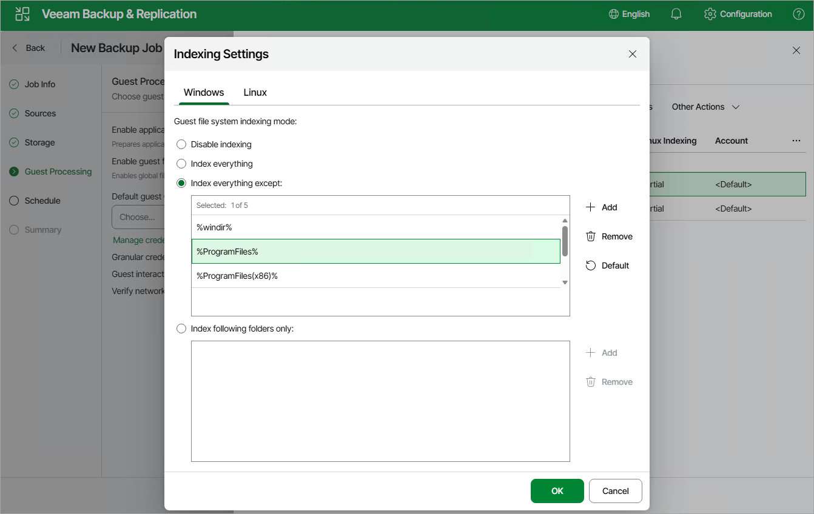The image size is (814, 514).
Task: Reset exclusions with Default icon
Action: (591, 265)
